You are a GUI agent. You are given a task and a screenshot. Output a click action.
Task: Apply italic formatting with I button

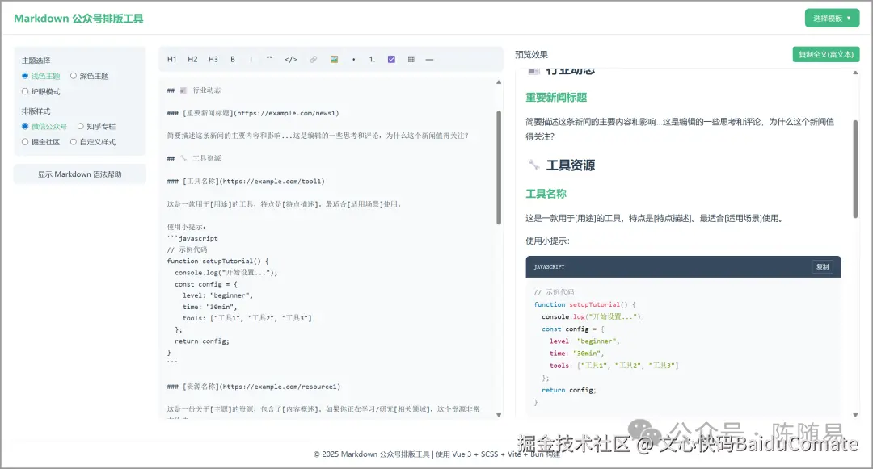251,60
